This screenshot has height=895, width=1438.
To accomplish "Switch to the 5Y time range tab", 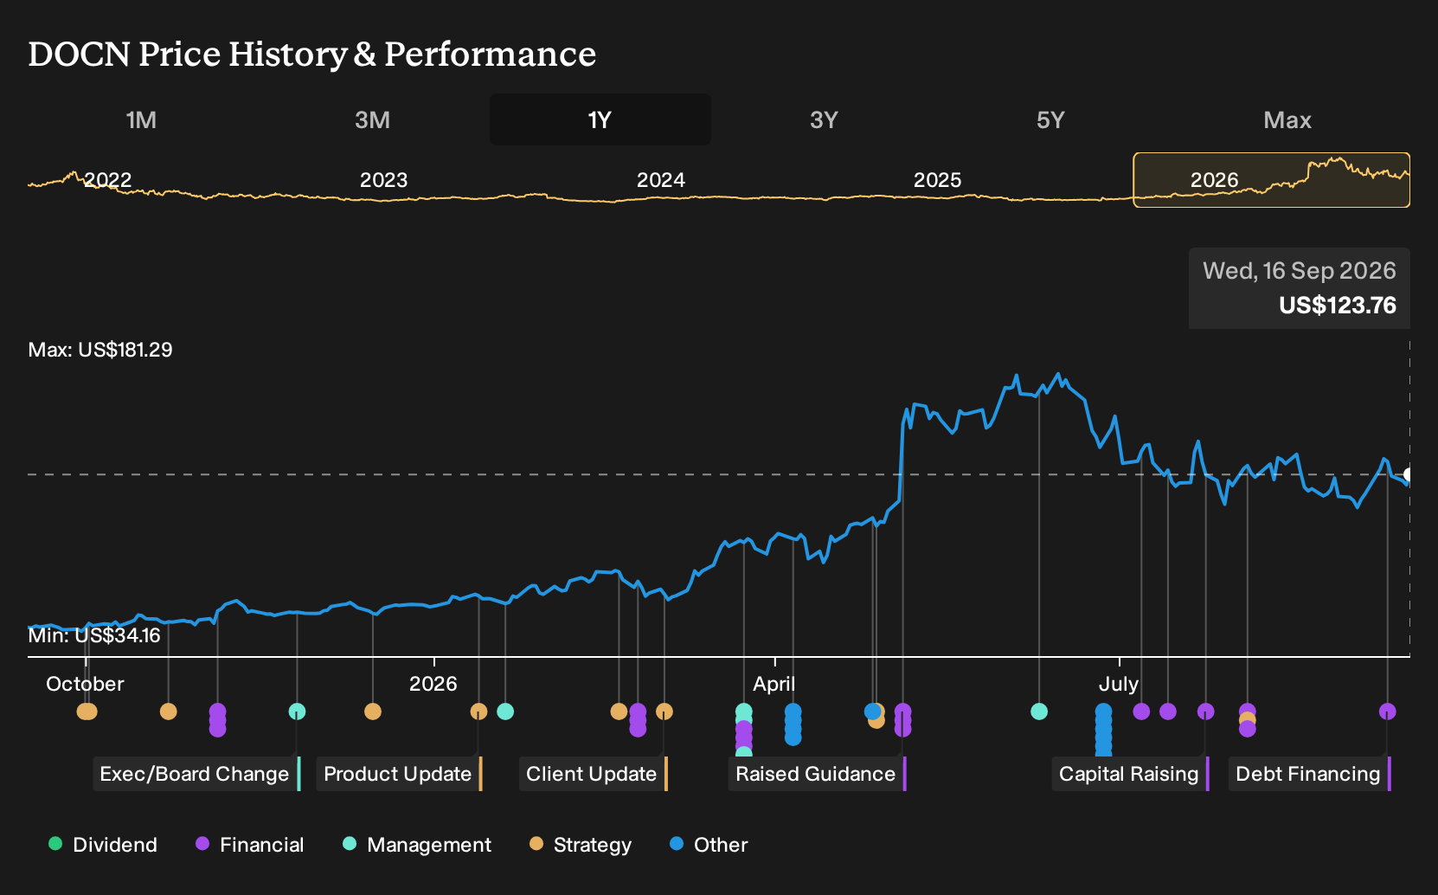I will [x=1050, y=119].
